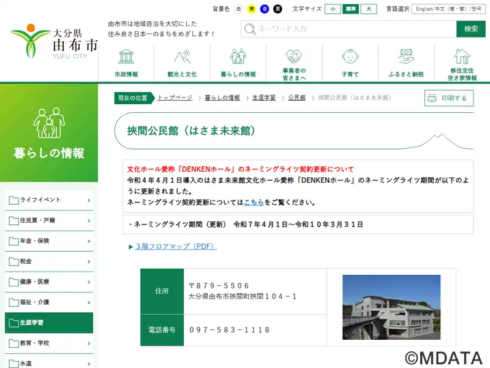Switch font size to 大 (large)

[x=369, y=9]
